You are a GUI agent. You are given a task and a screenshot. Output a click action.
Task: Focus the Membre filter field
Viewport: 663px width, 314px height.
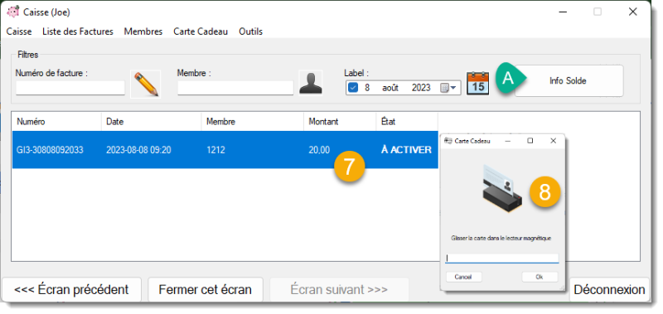point(235,88)
